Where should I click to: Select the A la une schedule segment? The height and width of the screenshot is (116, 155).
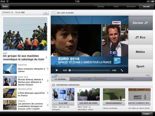pyautogui.click(x=87, y=79)
